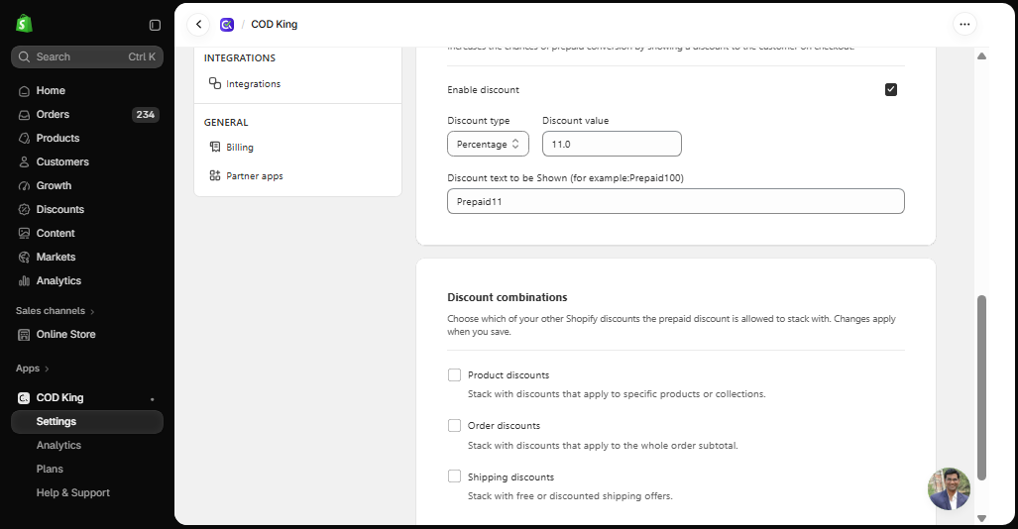The image size is (1018, 529).
Task: Uncheck the Enable discount checkbox
Action: pos(891,89)
